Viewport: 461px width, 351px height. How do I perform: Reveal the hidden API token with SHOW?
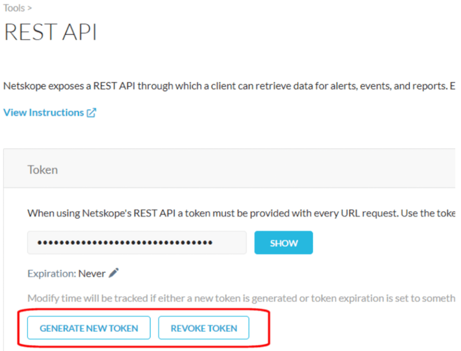coord(283,243)
